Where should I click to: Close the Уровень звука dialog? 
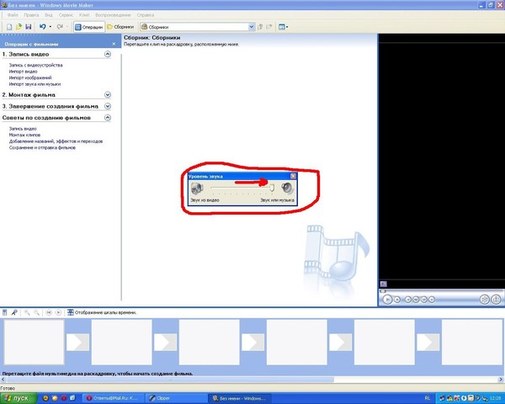(x=293, y=176)
